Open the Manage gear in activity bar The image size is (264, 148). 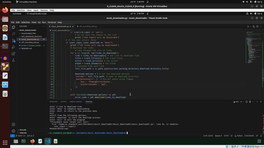click(x=14, y=131)
